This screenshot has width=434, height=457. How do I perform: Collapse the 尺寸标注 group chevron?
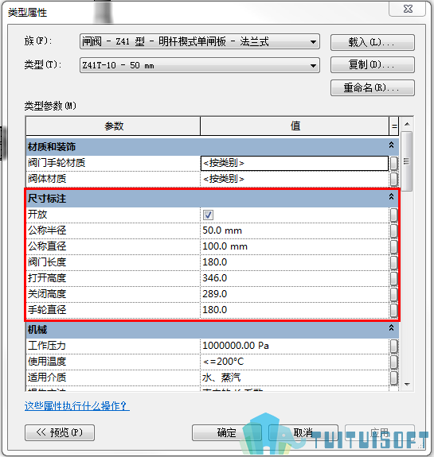click(391, 197)
